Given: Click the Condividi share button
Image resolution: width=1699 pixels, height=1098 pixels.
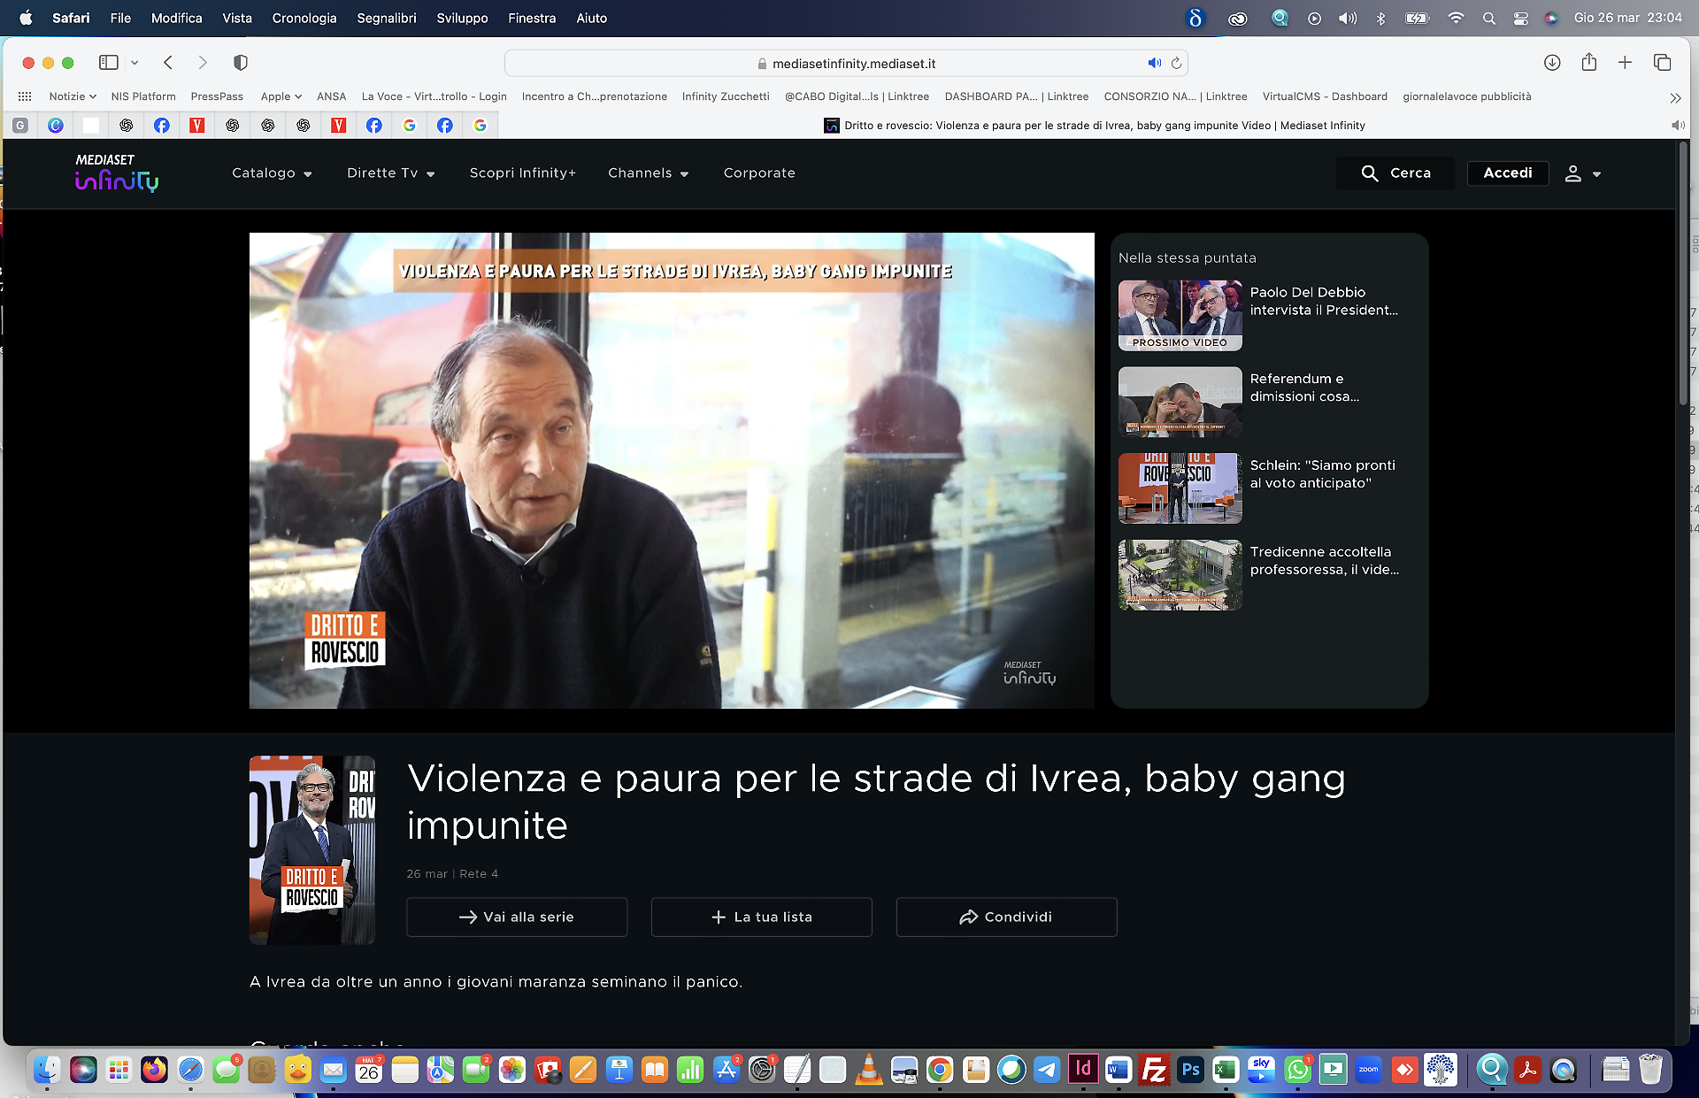Looking at the screenshot, I should point(1006,917).
